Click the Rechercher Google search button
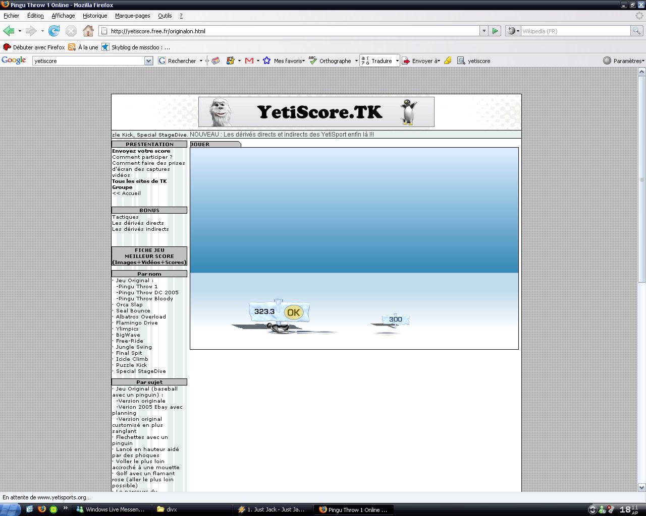The image size is (646, 516). 177,60
